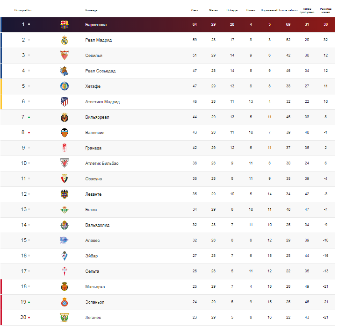Open the Espanyol club crest
339x334 pixels.
coord(65,302)
